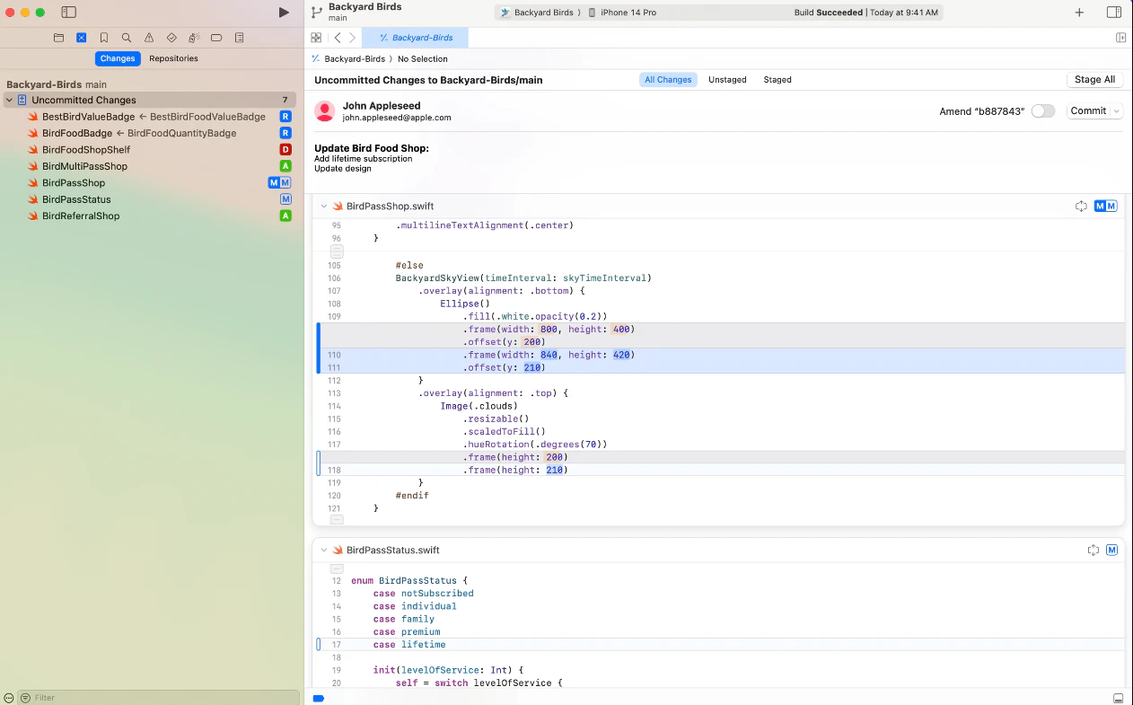The image size is (1133, 705).
Task: Select the Backyard-Birds editor tab
Action: pyautogui.click(x=415, y=38)
